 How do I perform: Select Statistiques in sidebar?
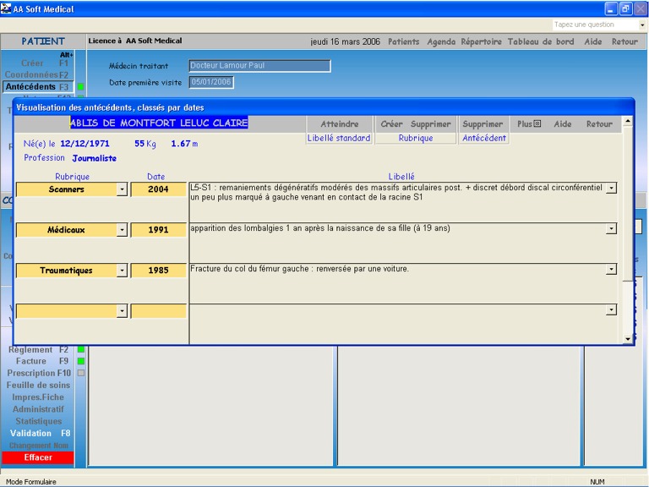(39, 421)
